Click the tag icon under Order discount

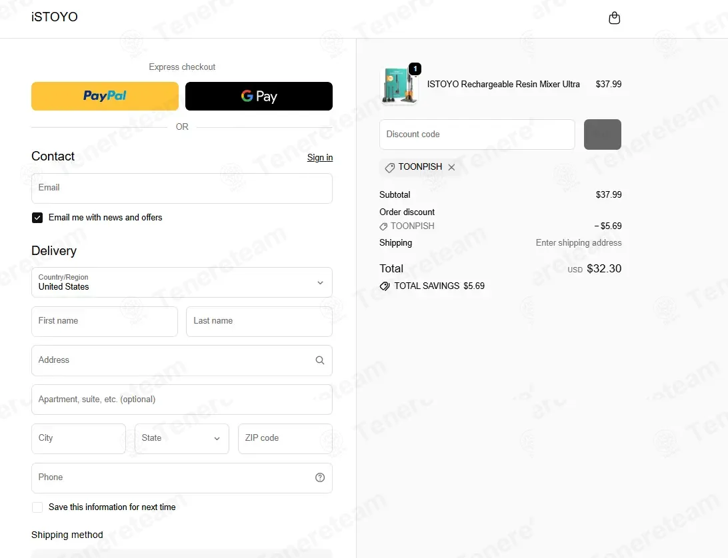pos(383,226)
